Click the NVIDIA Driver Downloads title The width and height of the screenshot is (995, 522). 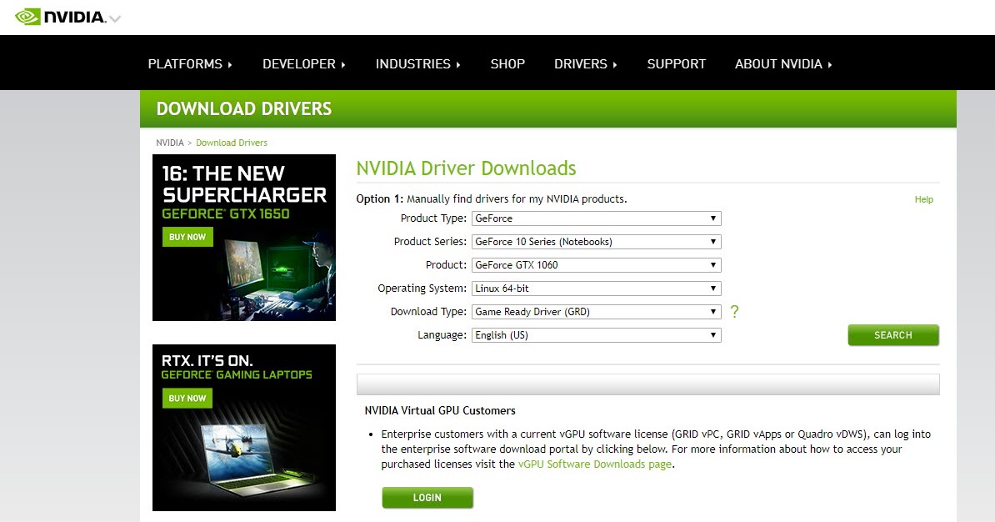point(466,168)
